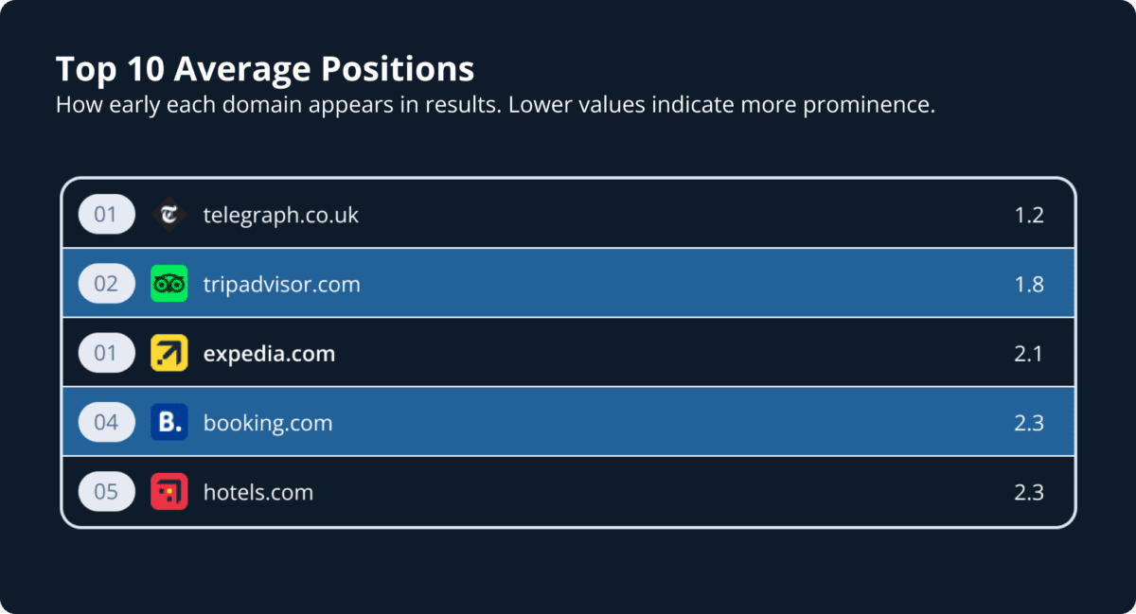
Task: Open the booking.com domain link
Action: click(x=268, y=422)
